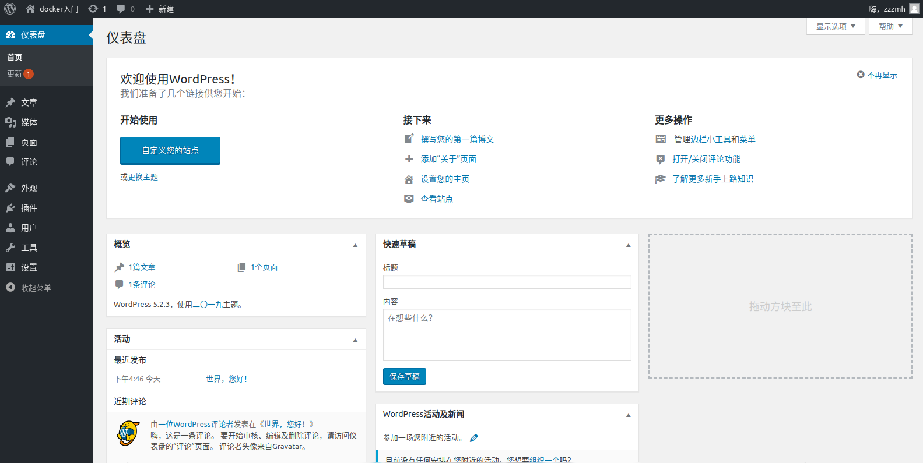Screen dimensions: 923x463
Task: Open the 插件 plugins menu
Action: point(29,208)
